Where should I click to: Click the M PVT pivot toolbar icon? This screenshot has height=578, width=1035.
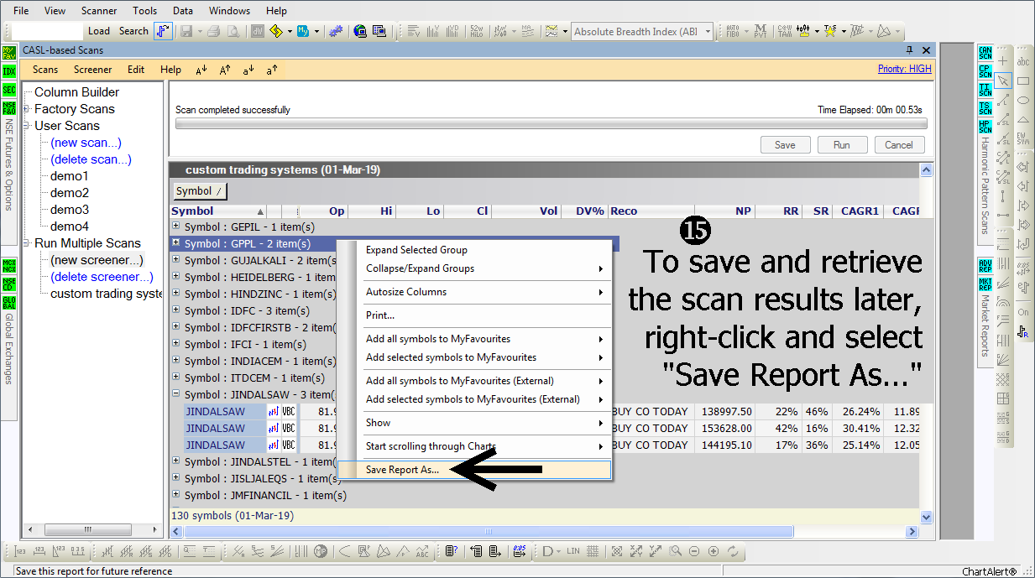pyautogui.click(x=760, y=31)
